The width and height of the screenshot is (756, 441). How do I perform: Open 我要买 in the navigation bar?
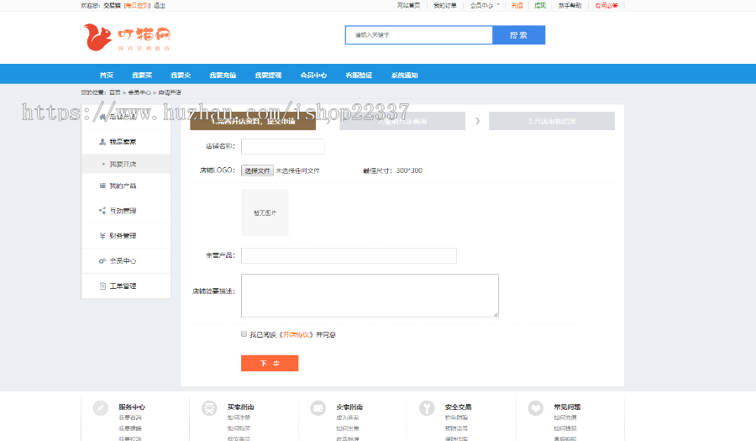click(x=142, y=76)
